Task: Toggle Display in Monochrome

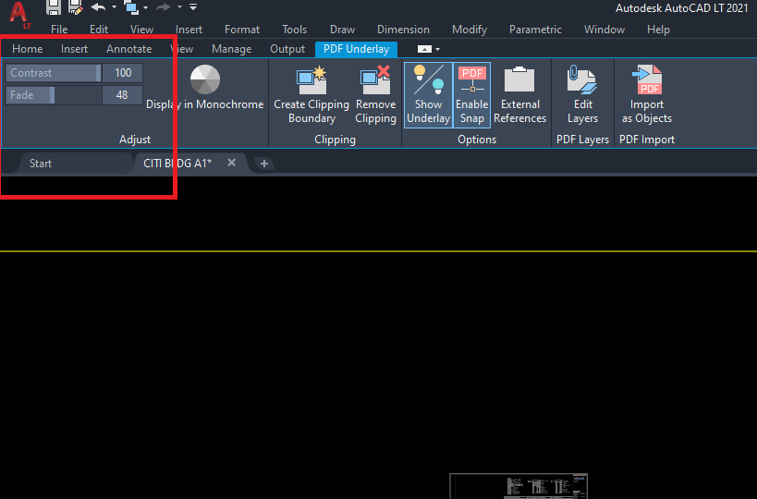Action: [204, 88]
